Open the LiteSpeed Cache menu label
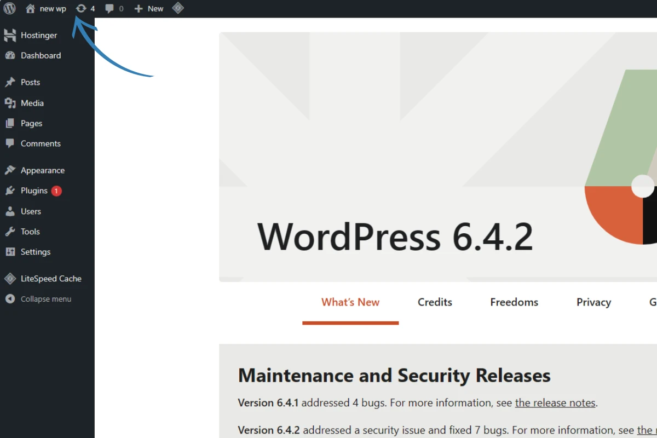The height and width of the screenshot is (438, 657). [x=51, y=279]
